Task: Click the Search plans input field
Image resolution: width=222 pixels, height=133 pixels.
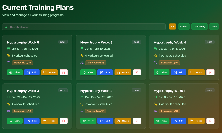Action: 84,27
